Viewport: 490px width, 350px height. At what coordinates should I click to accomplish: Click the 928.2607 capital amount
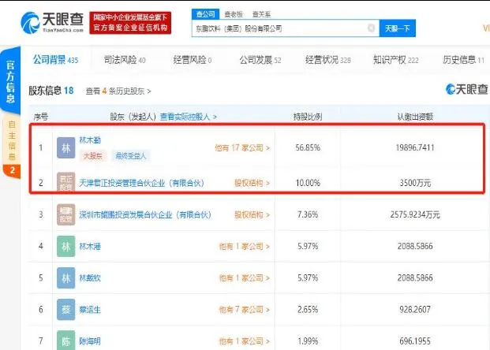pyautogui.click(x=415, y=310)
